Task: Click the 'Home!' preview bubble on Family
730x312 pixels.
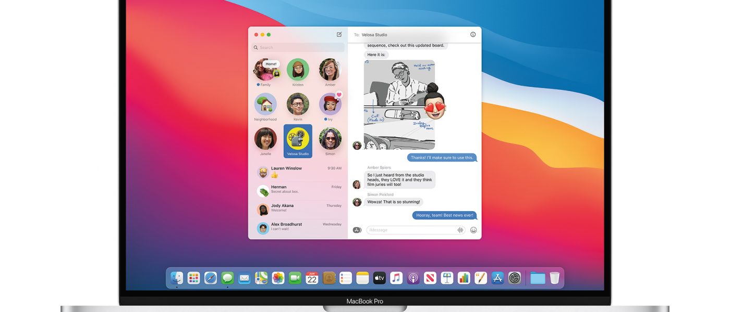Action: (x=271, y=64)
